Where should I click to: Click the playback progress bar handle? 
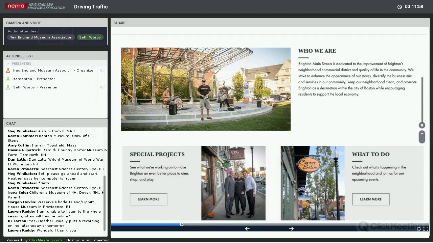pyautogui.click(x=182, y=224)
